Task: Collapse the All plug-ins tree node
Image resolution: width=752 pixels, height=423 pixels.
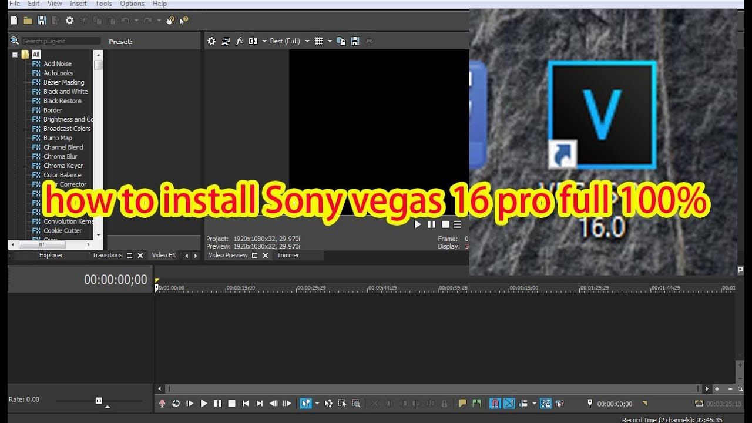Action: (x=15, y=55)
